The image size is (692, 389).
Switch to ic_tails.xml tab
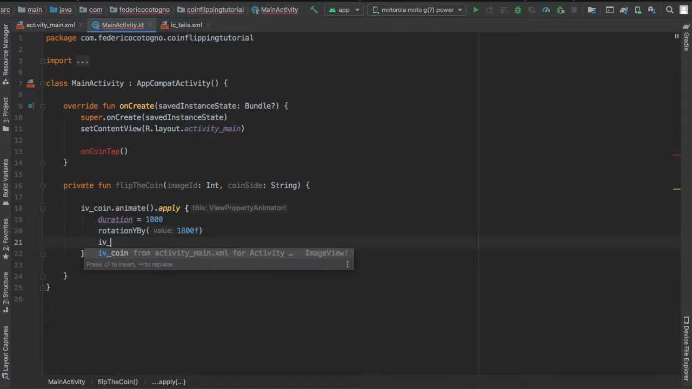click(186, 25)
